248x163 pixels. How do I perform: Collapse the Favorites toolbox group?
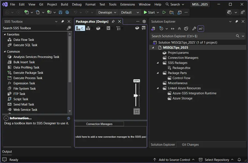5,34
